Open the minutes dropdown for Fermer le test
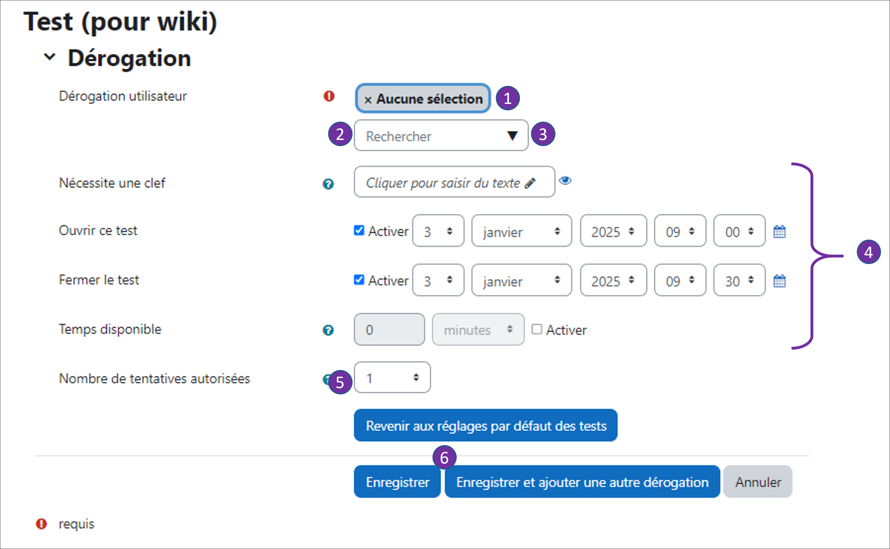 (739, 281)
